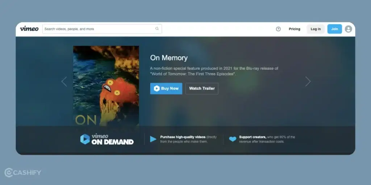The image size is (371, 185).
Task: Click the play icon beside Purchase high-quality videos
Action: pyautogui.click(x=153, y=139)
